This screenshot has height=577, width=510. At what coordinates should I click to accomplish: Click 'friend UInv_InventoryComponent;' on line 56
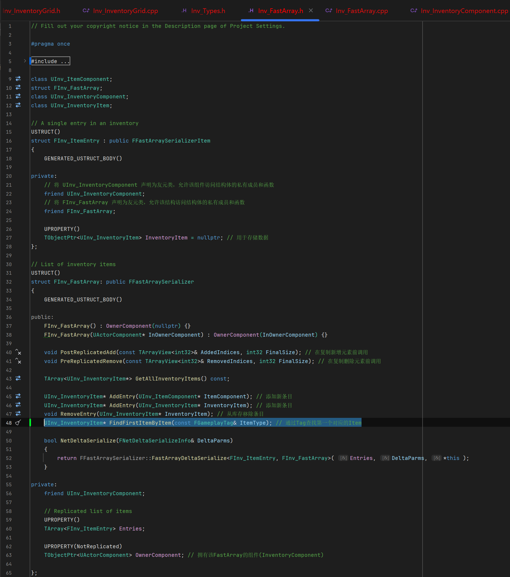pos(95,493)
